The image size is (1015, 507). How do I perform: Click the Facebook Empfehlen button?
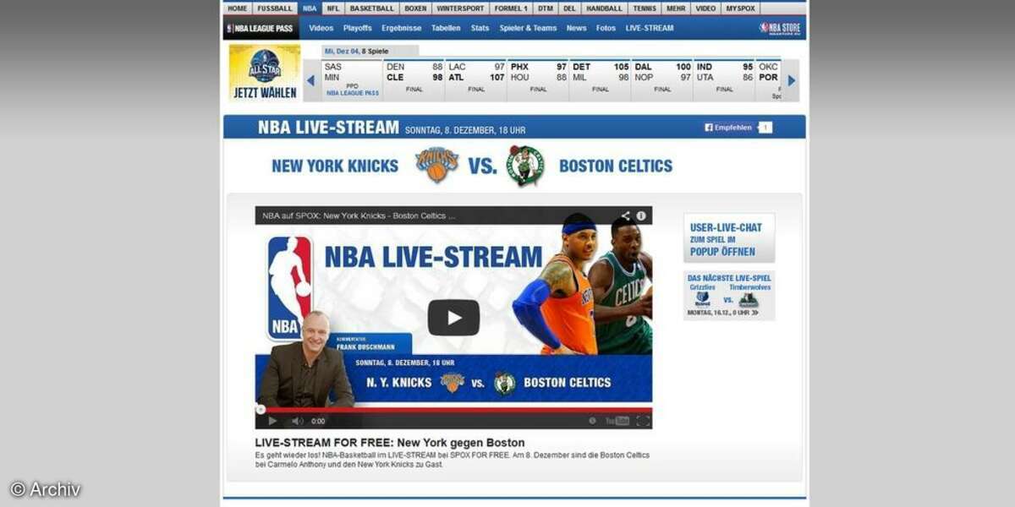pyautogui.click(x=728, y=128)
